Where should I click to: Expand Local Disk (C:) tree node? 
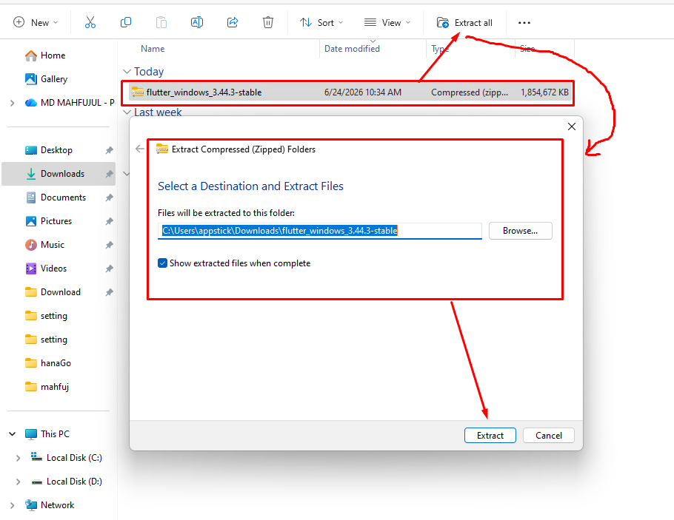tap(18, 458)
